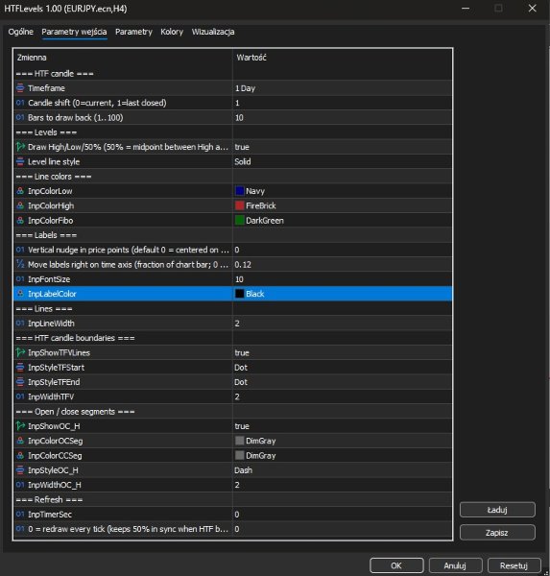
Task: Click the fraction icon beside Move labels right
Action: pyautogui.click(x=20, y=264)
